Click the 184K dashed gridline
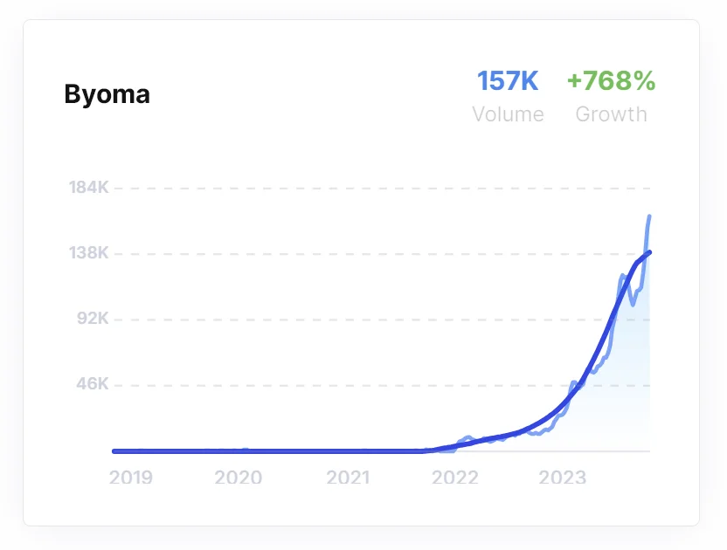 (382, 189)
